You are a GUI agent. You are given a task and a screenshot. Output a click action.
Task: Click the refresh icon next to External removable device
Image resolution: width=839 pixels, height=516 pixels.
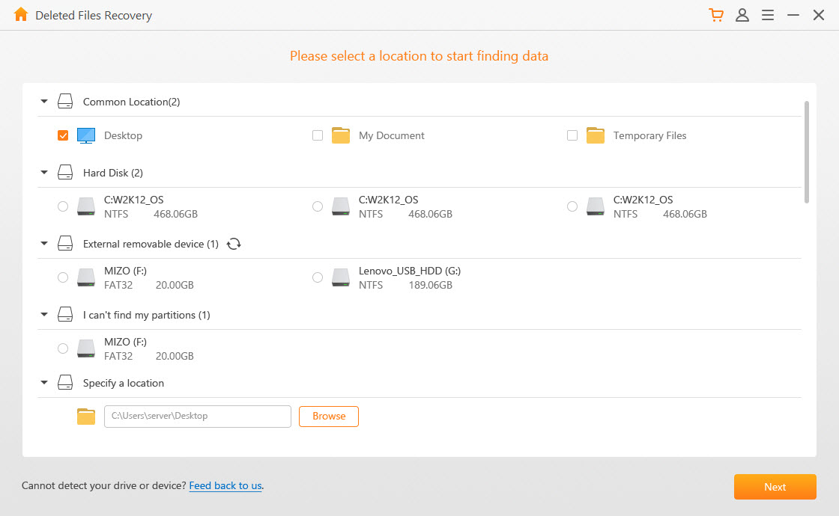233,243
